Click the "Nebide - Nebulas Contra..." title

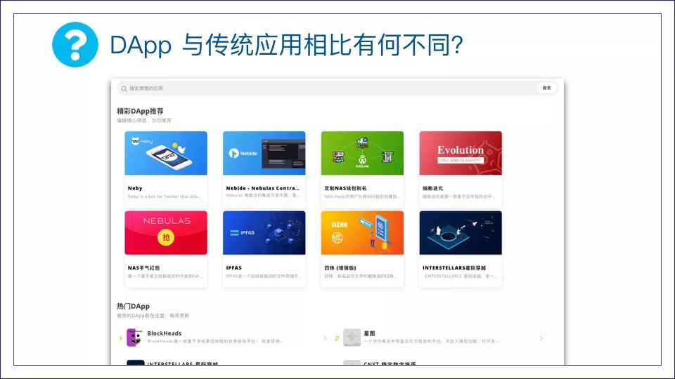[x=262, y=188]
